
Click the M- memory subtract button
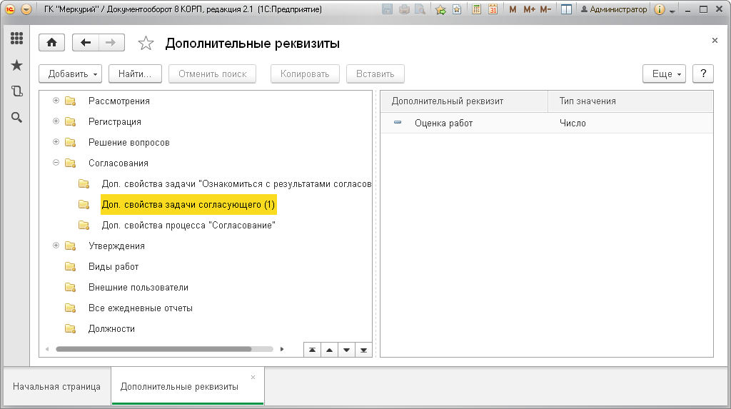click(545, 9)
